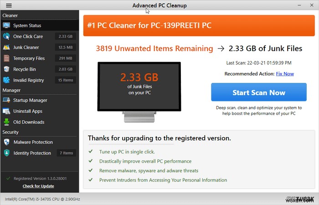Click the Invalid Registry icon
The height and width of the screenshot is (205, 319).
(6, 80)
